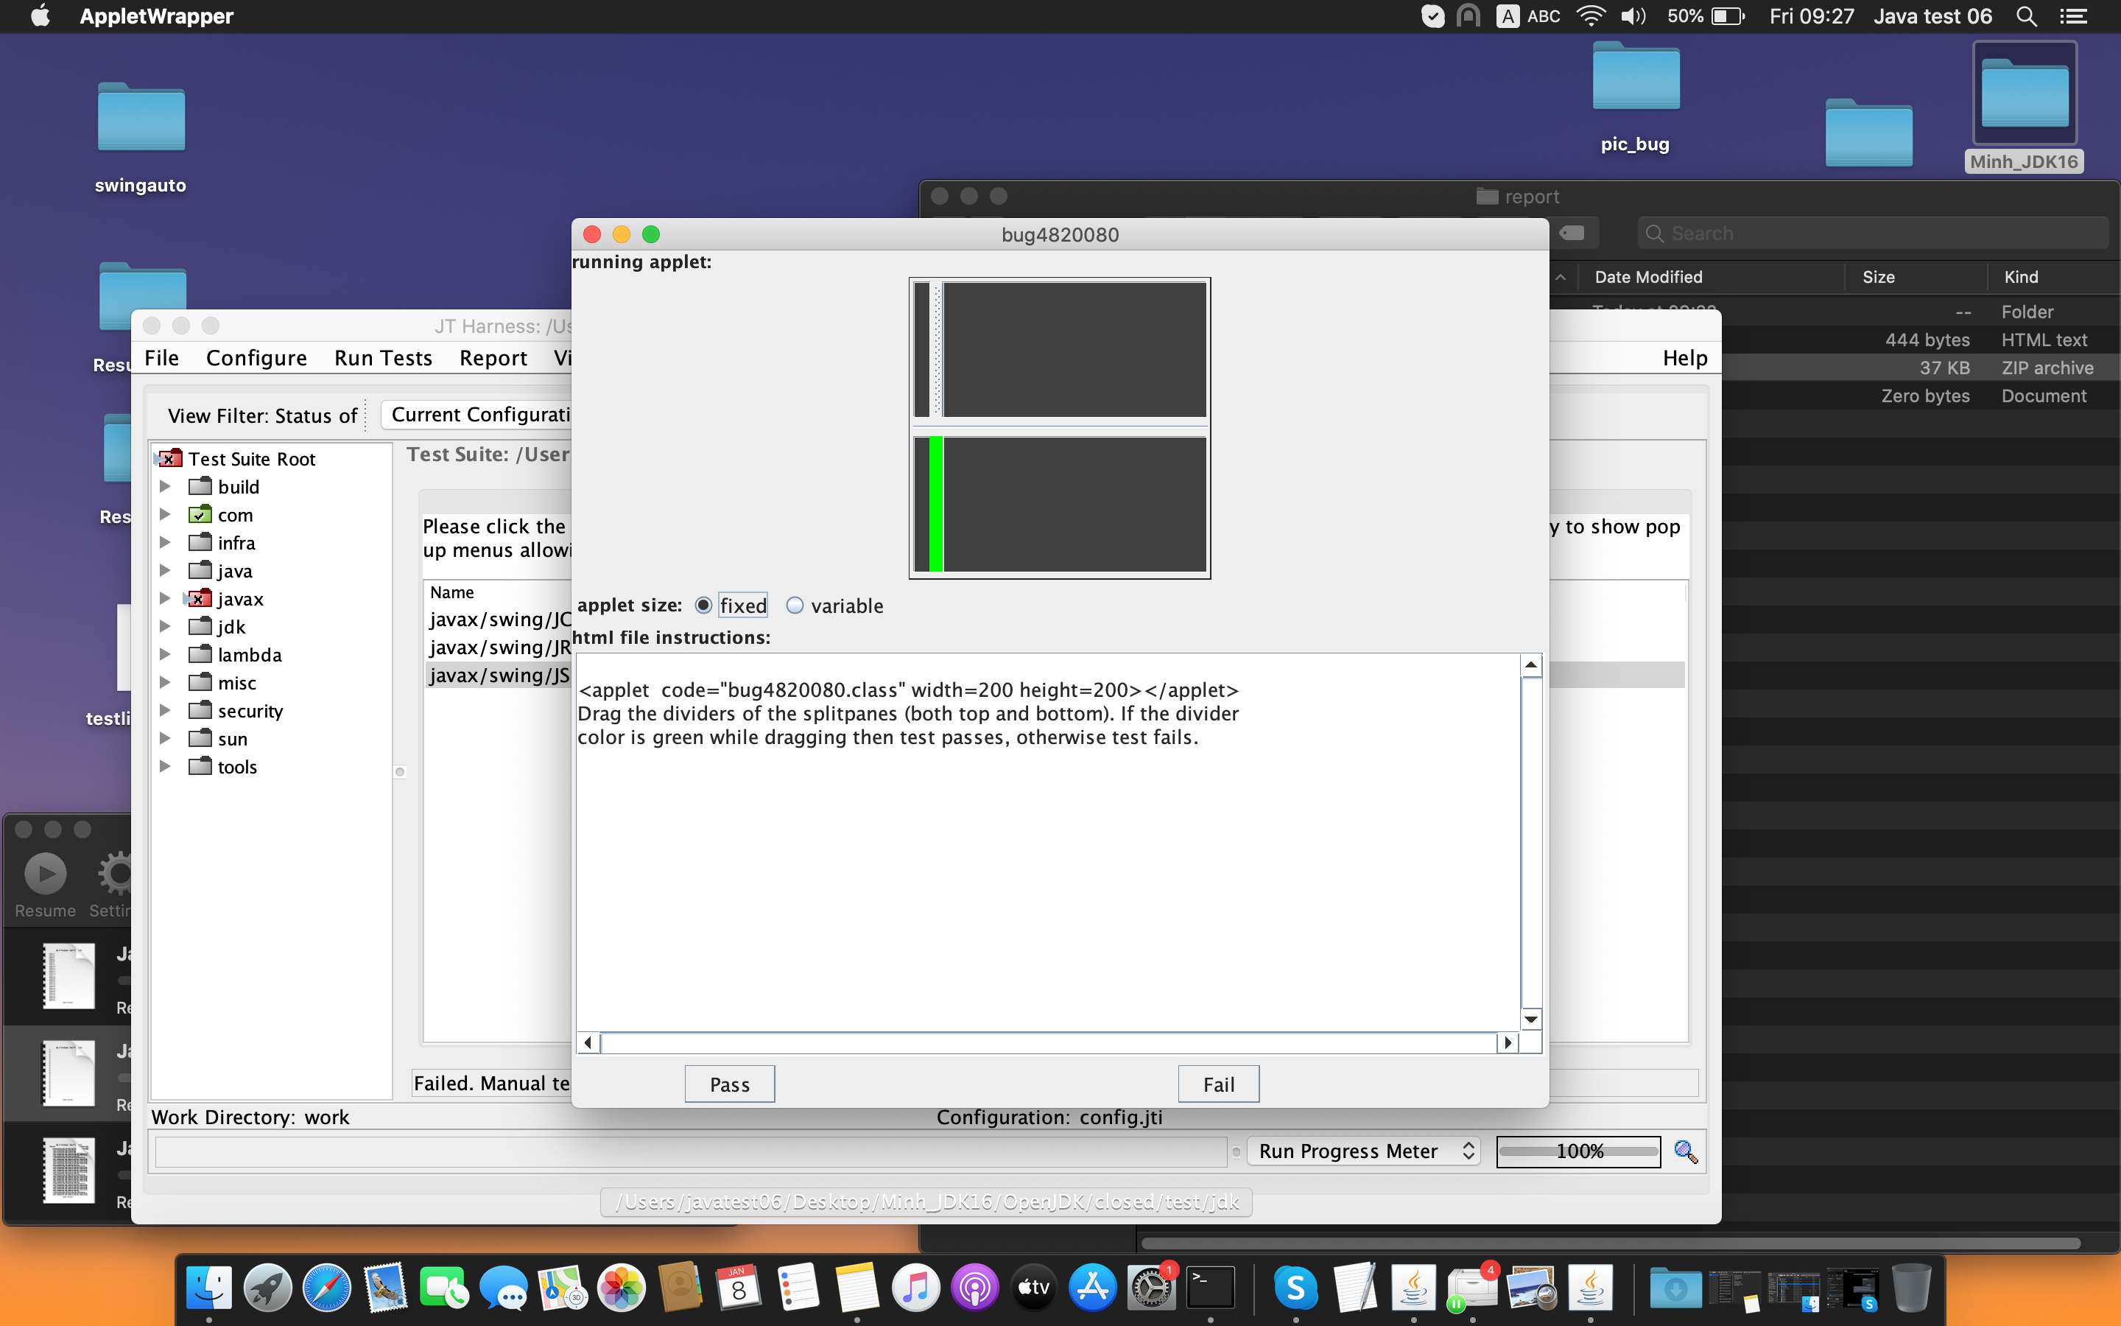The width and height of the screenshot is (2121, 1326).
Task: Click the Test Suite Root icon
Action: point(169,459)
